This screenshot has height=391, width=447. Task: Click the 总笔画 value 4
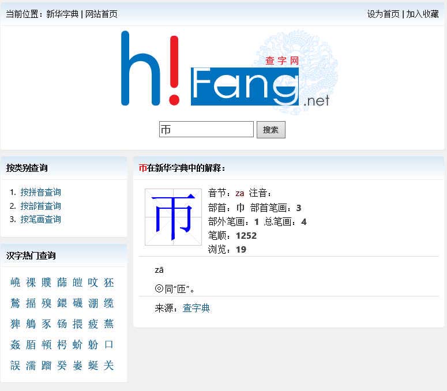coord(304,221)
